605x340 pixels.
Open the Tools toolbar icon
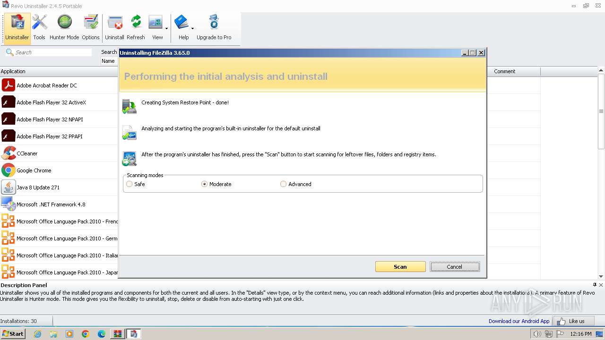tap(39, 28)
